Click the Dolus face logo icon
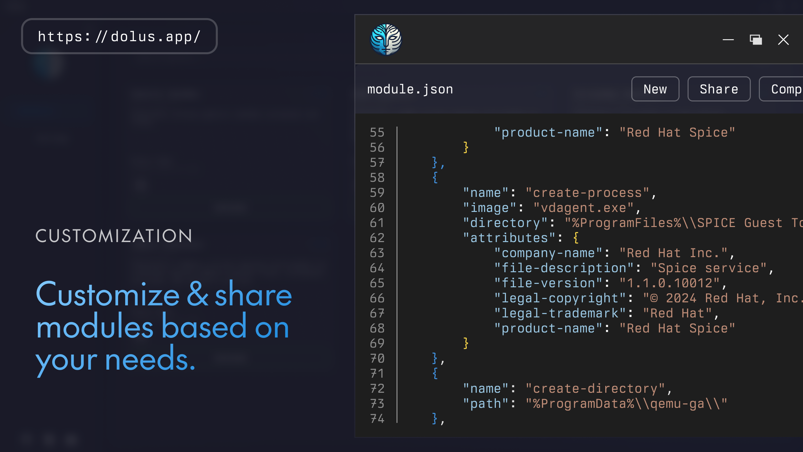 tap(386, 40)
